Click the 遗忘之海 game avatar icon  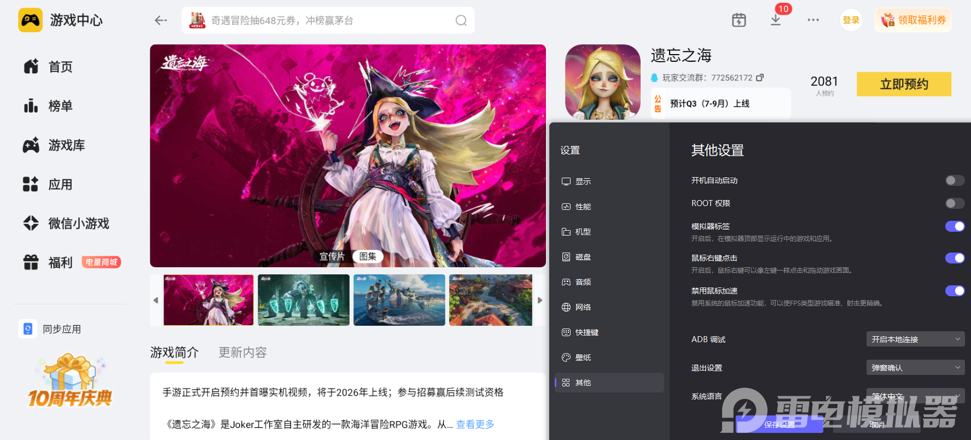[x=603, y=82]
